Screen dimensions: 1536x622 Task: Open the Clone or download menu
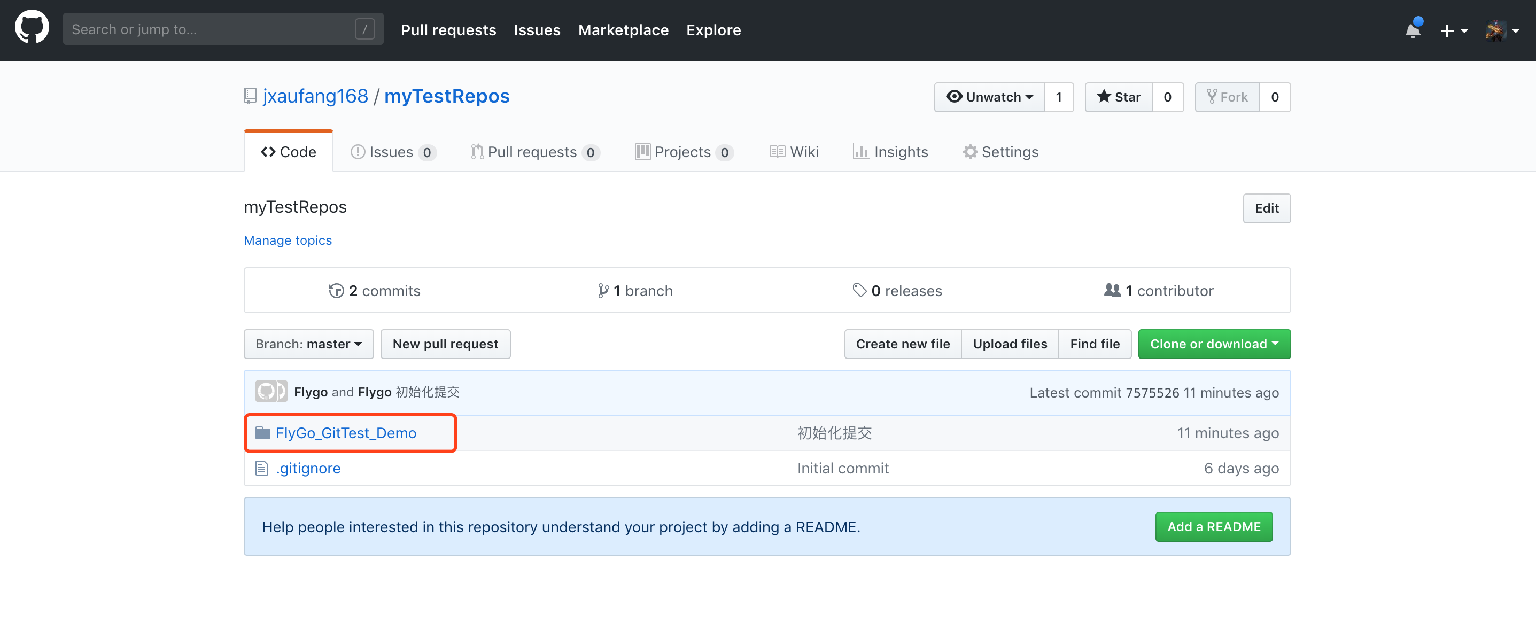coord(1214,344)
